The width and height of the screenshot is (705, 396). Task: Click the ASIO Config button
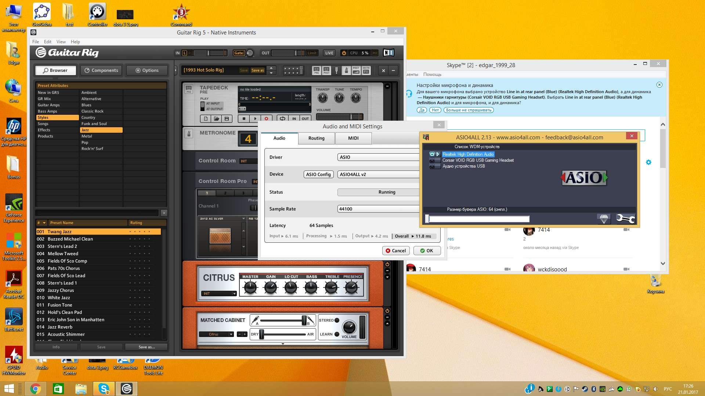tap(318, 175)
